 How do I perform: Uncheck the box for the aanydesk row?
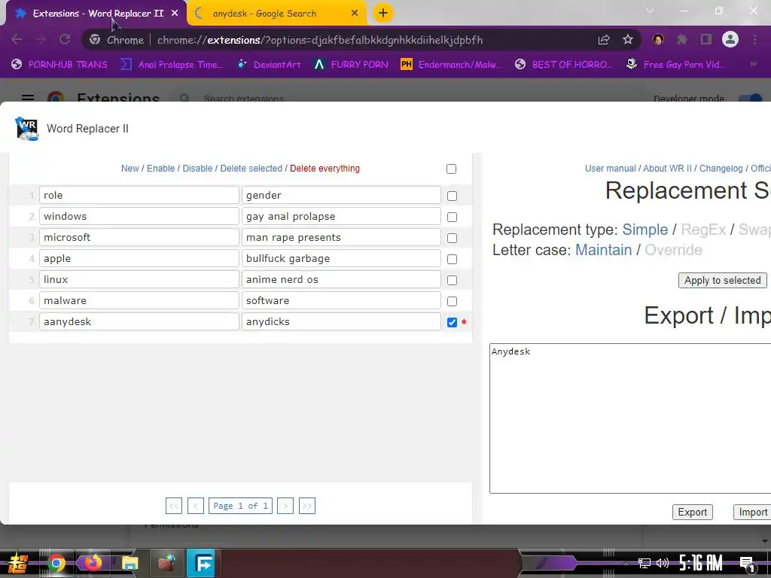coord(452,322)
